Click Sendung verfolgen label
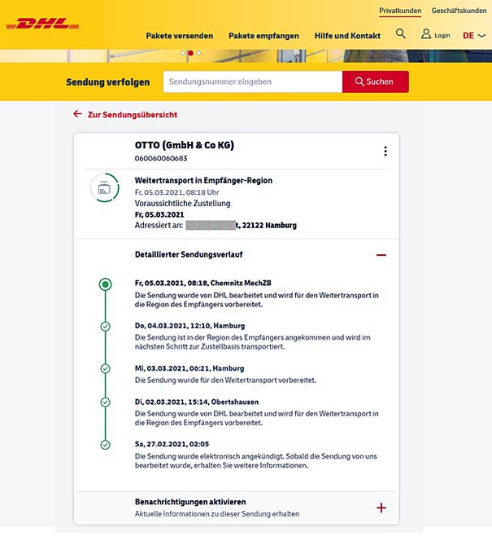Viewport: 492px width, 554px height. 108,82
